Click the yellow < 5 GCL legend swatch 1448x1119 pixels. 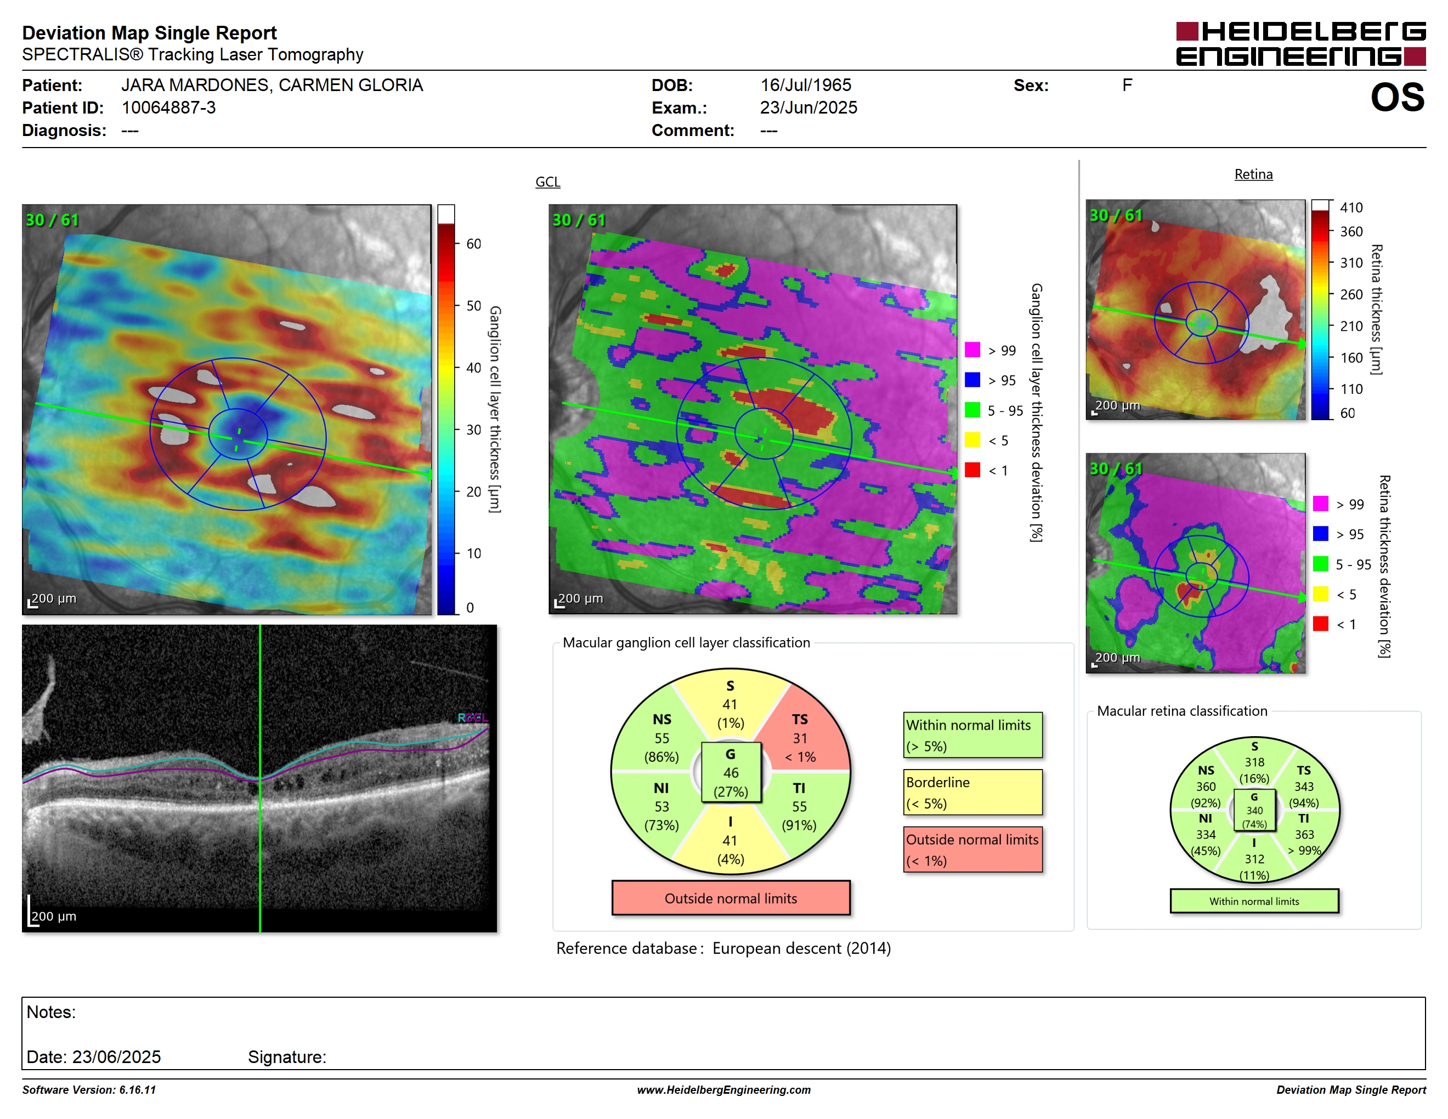(972, 439)
